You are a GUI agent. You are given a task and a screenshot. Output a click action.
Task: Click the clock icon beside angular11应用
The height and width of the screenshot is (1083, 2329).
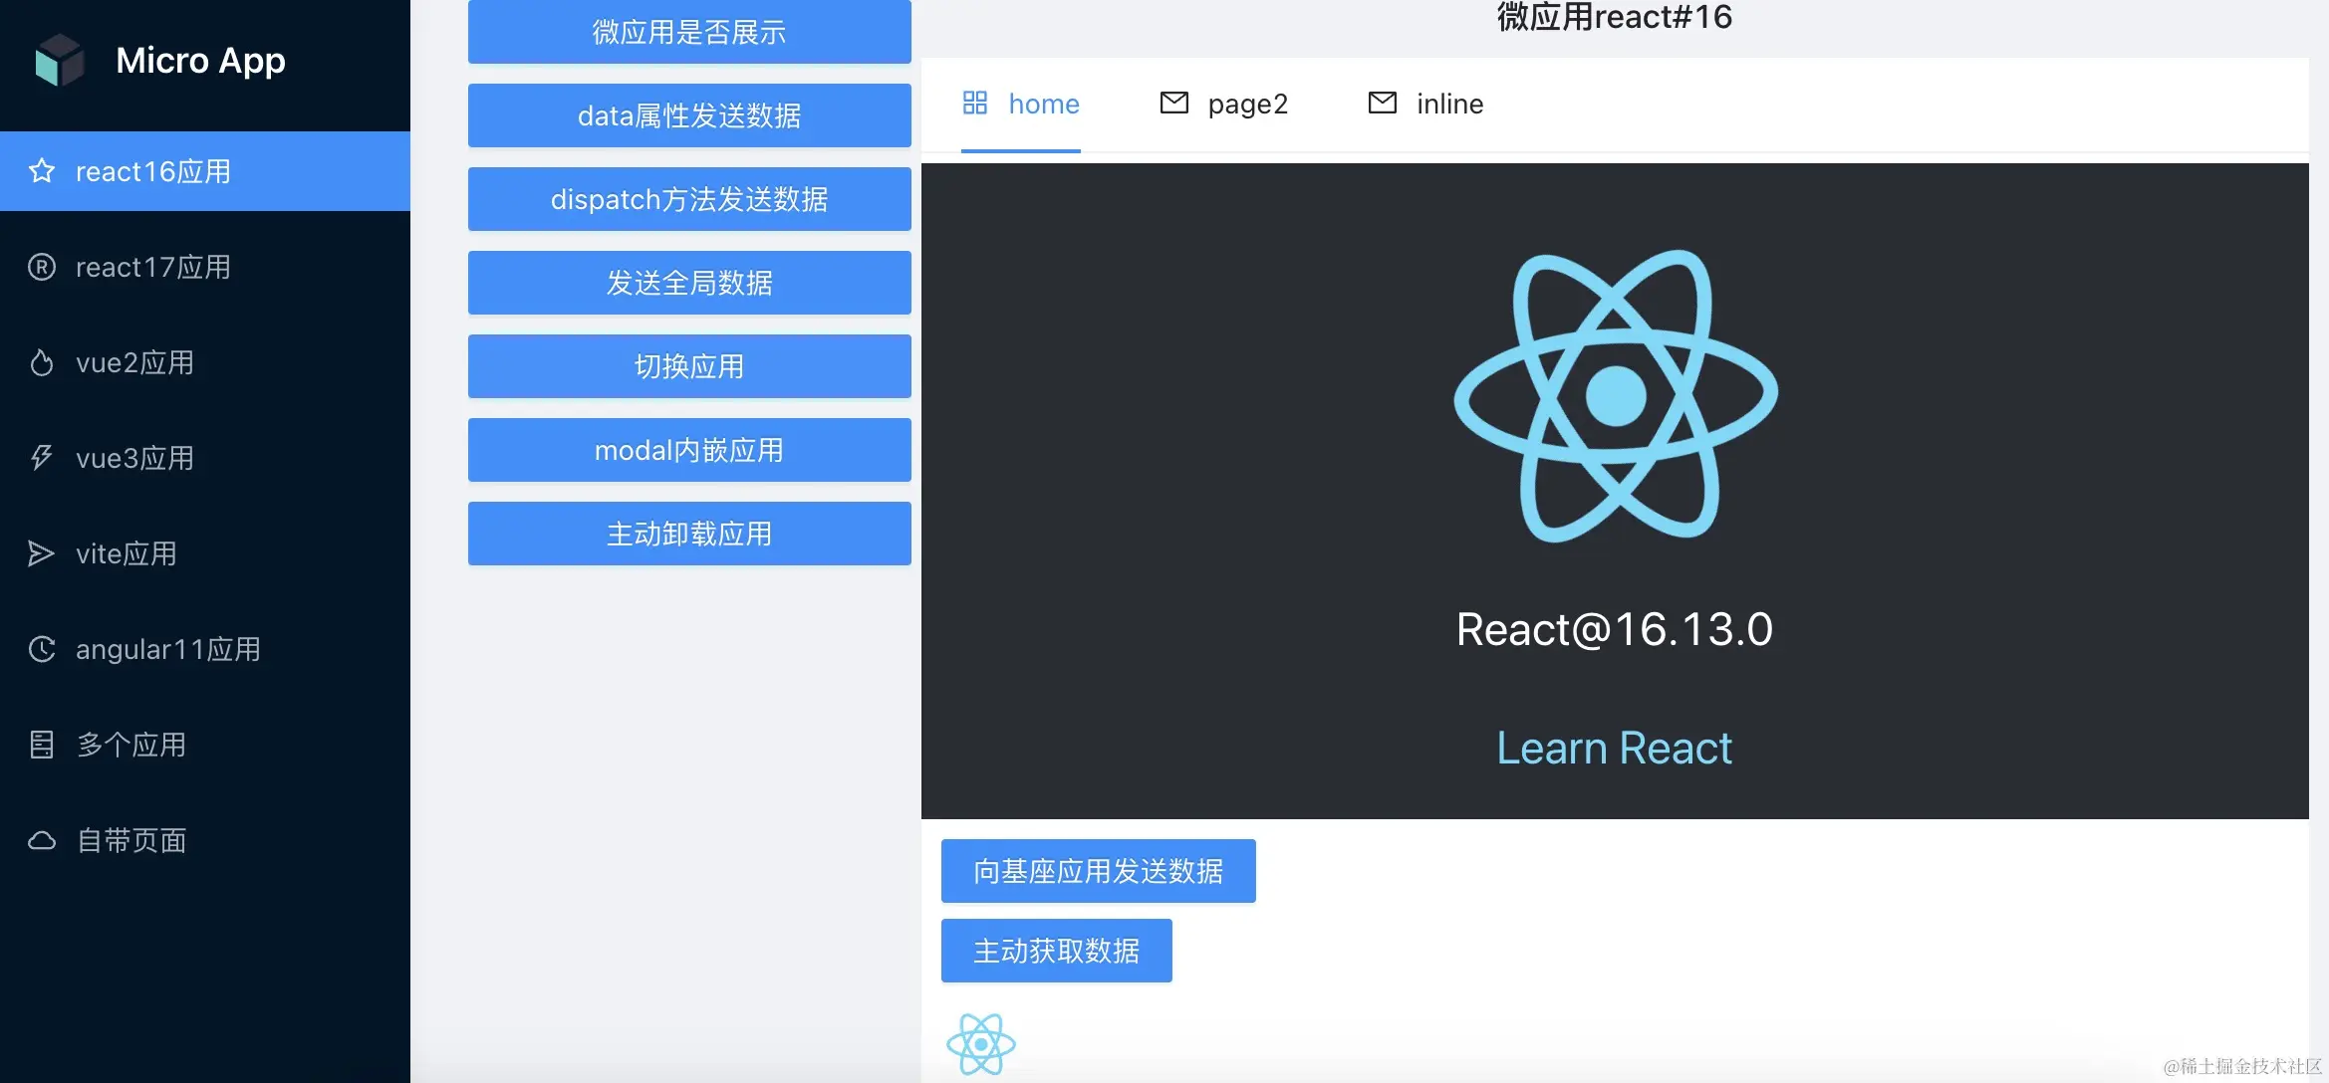pyautogui.click(x=42, y=649)
